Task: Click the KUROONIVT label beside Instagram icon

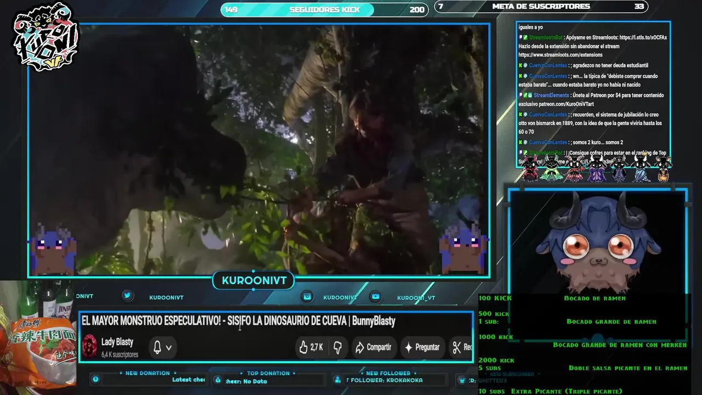Action: point(340,297)
